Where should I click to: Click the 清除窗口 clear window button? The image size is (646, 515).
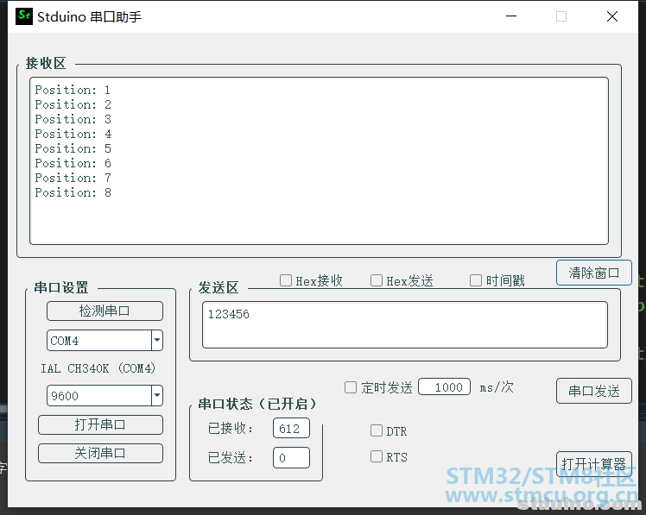pyautogui.click(x=593, y=273)
